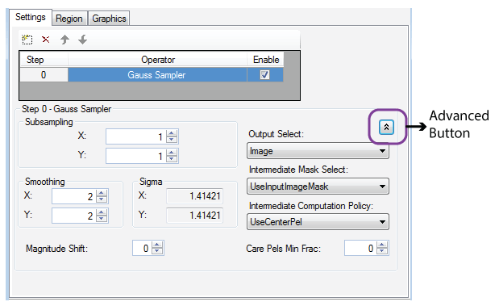Click the Step column header
The image size is (499, 306).
click(44, 60)
